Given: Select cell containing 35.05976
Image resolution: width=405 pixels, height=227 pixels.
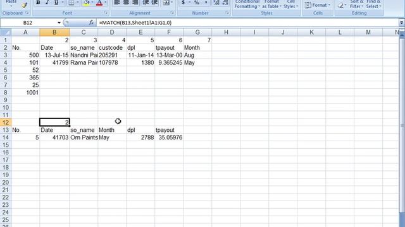Looking at the screenshot, I should coord(169,137).
